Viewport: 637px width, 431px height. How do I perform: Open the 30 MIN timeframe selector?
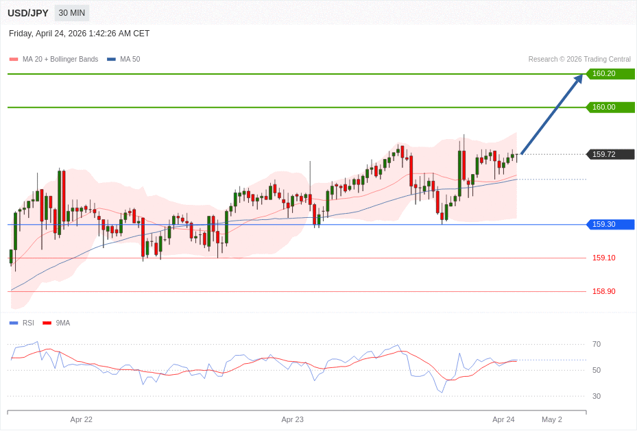(71, 12)
